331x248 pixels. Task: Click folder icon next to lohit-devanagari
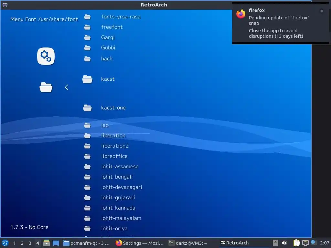coord(87,187)
